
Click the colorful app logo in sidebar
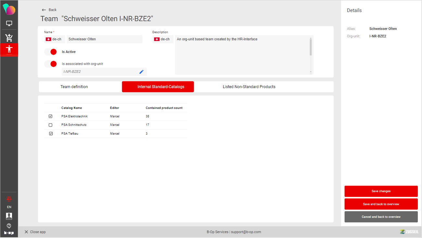click(9, 9)
